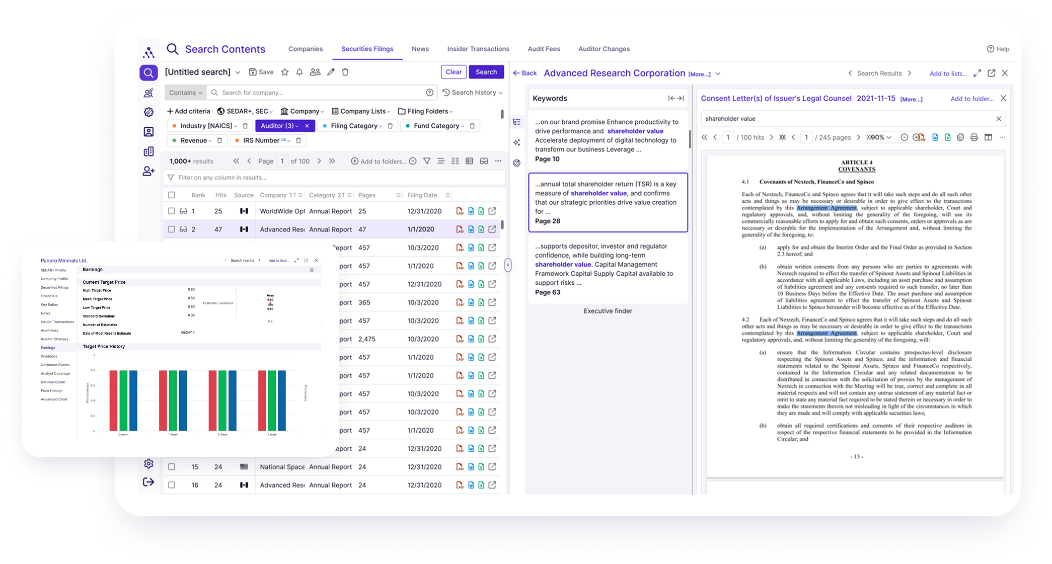Expand Search history dropdown
Image resolution: width=1052 pixels, height=564 pixels.
point(473,93)
